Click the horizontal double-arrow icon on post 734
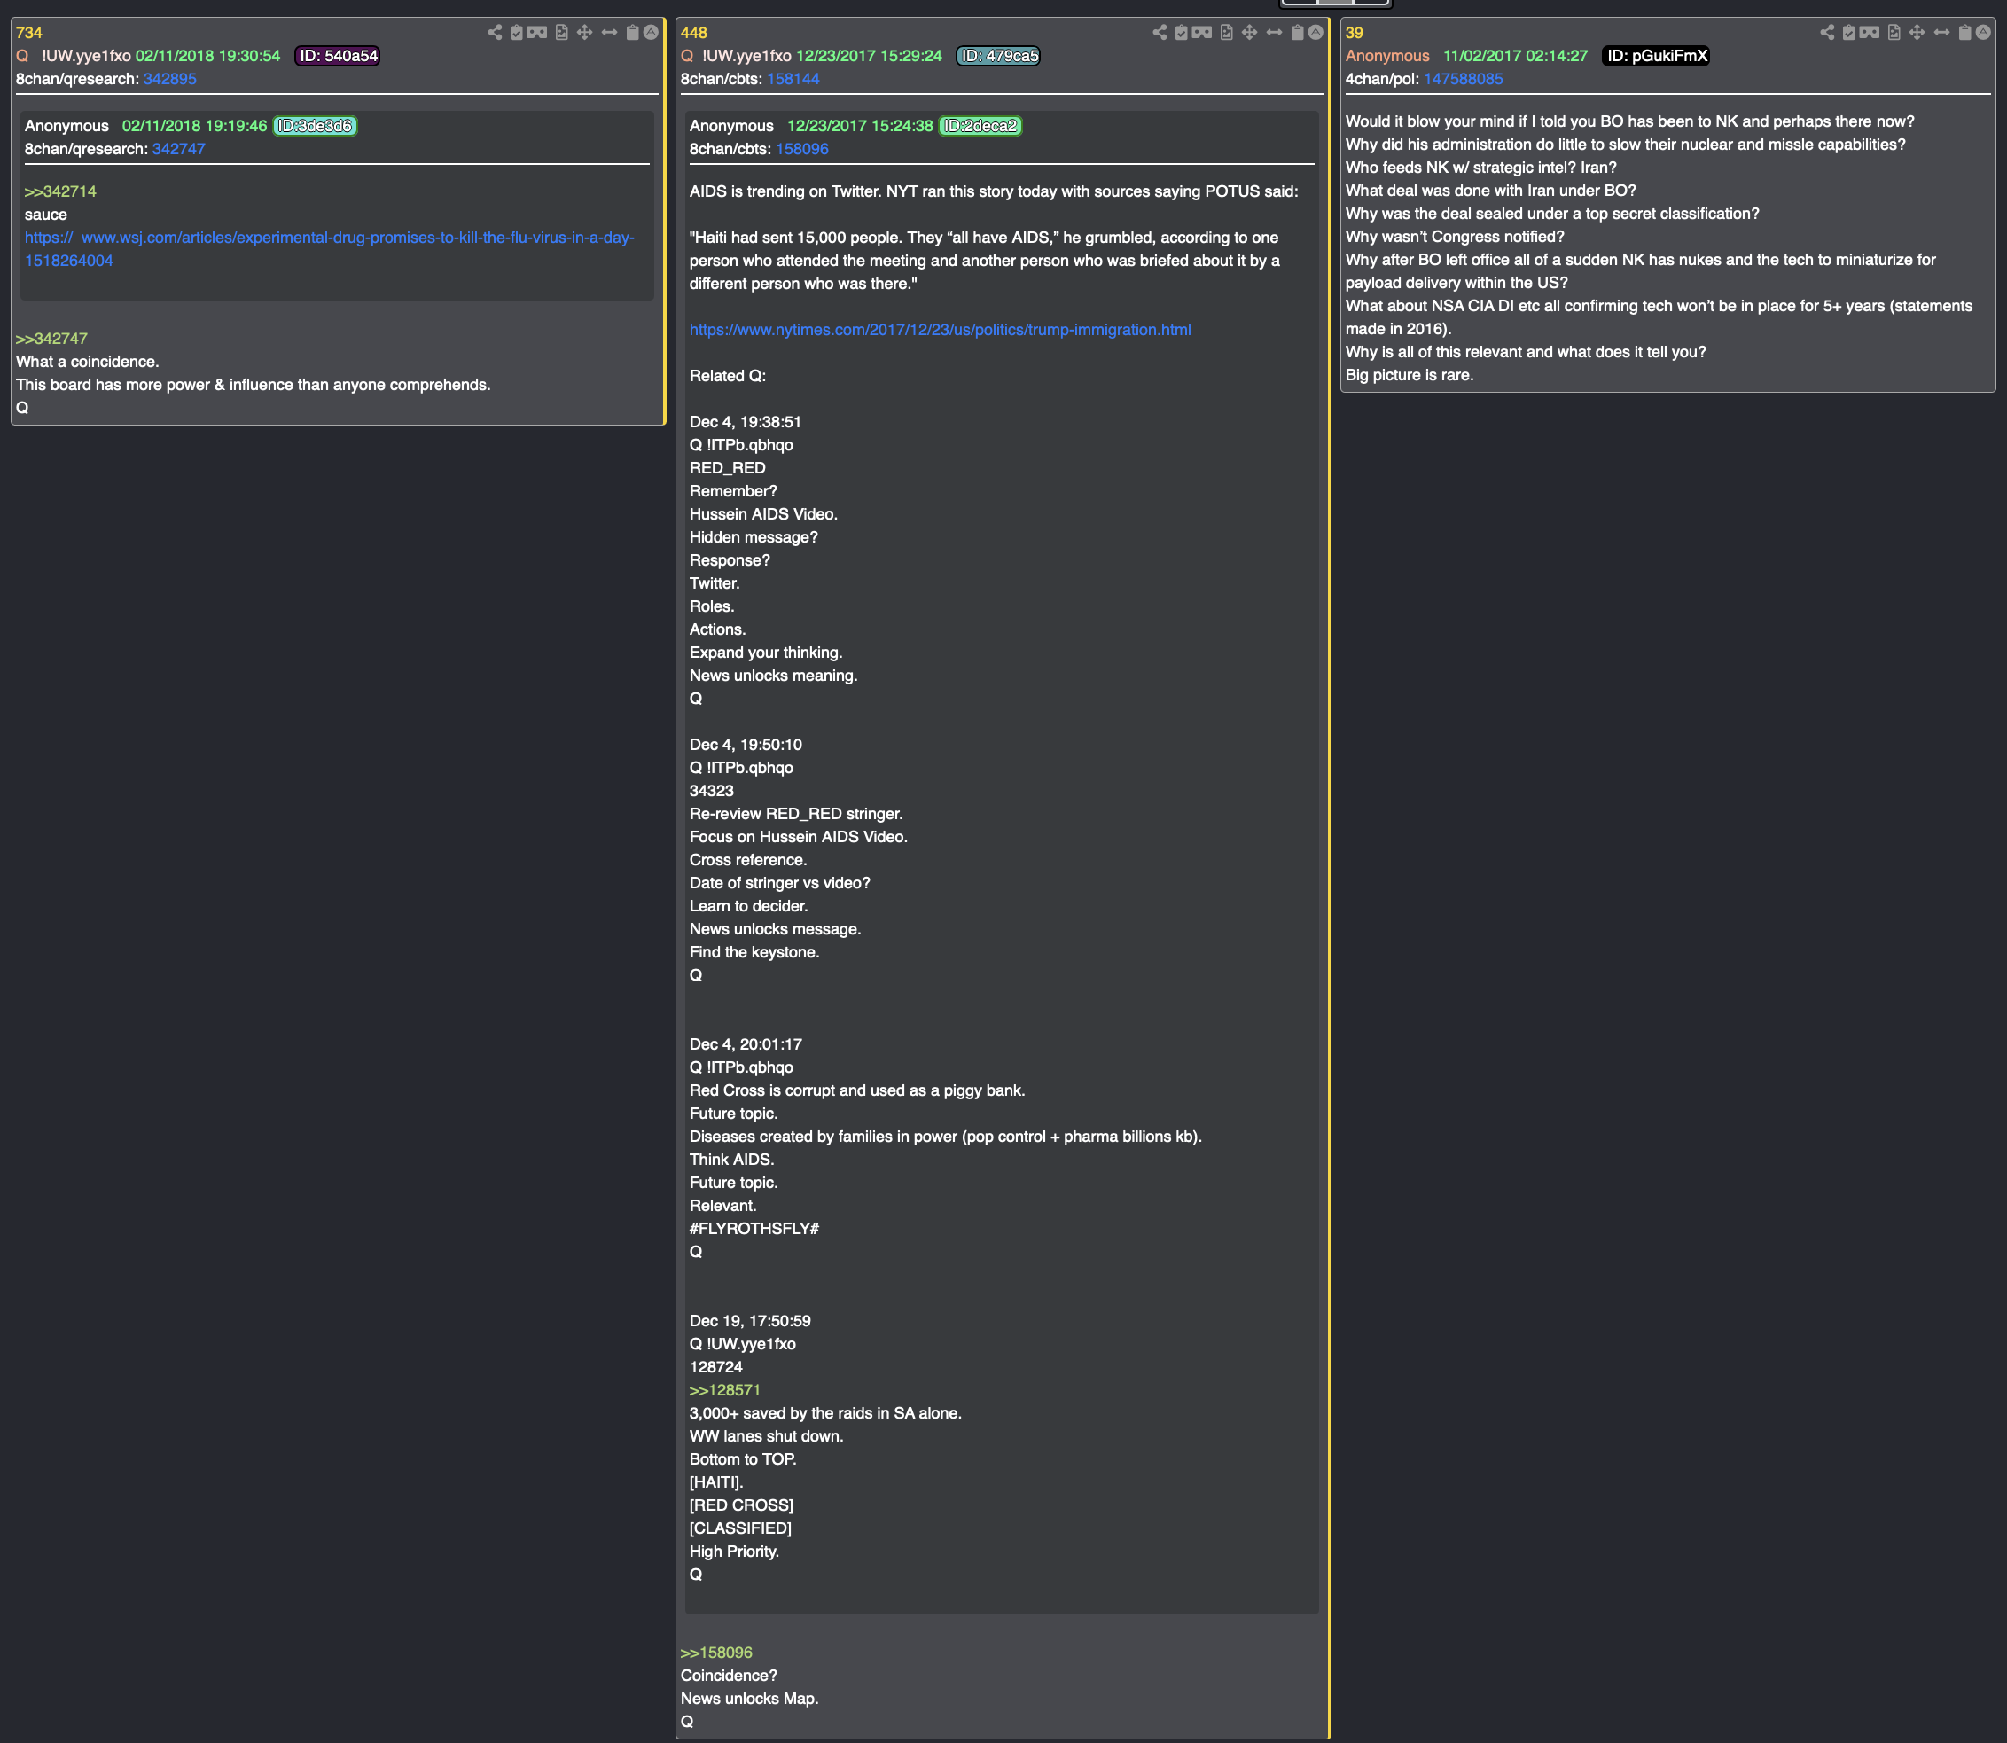2007x1743 pixels. coord(609,32)
